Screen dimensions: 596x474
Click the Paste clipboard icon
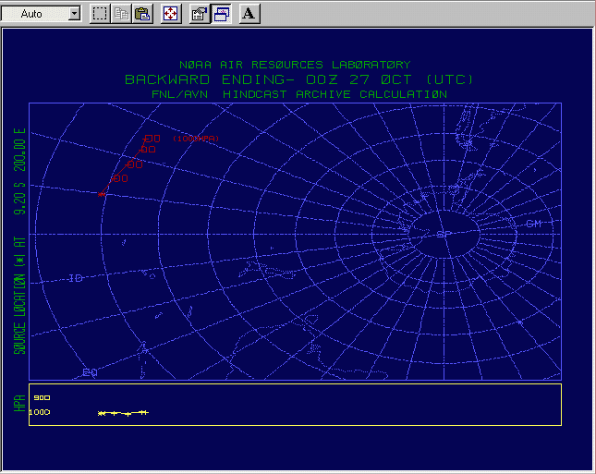click(x=142, y=14)
